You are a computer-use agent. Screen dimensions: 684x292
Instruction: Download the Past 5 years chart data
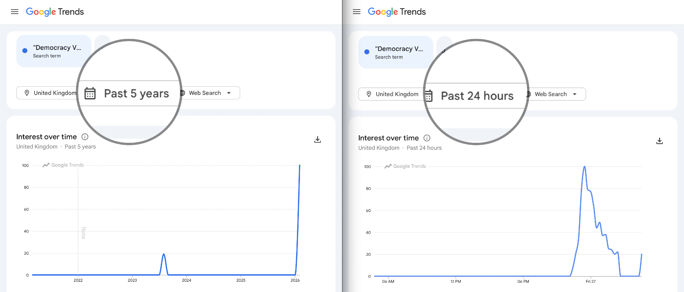pyautogui.click(x=317, y=139)
